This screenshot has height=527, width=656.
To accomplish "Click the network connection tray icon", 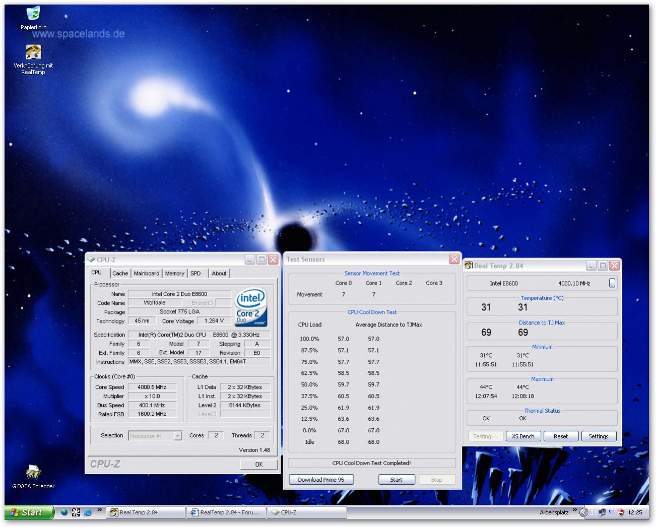I will pyautogui.click(x=602, y=512).
